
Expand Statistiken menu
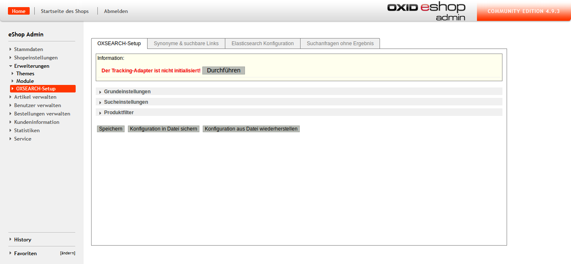tap(27, 131)
